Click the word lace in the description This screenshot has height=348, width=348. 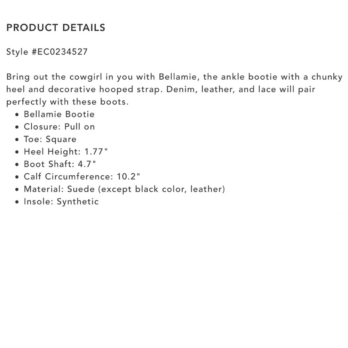pos(268,89)
